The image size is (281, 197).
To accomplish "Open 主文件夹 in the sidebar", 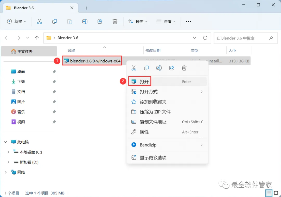I will point(29,52).
